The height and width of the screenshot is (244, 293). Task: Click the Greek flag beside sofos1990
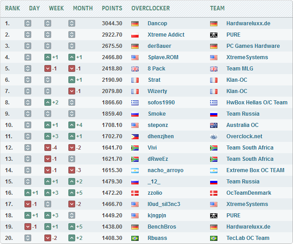click(135, 103)
